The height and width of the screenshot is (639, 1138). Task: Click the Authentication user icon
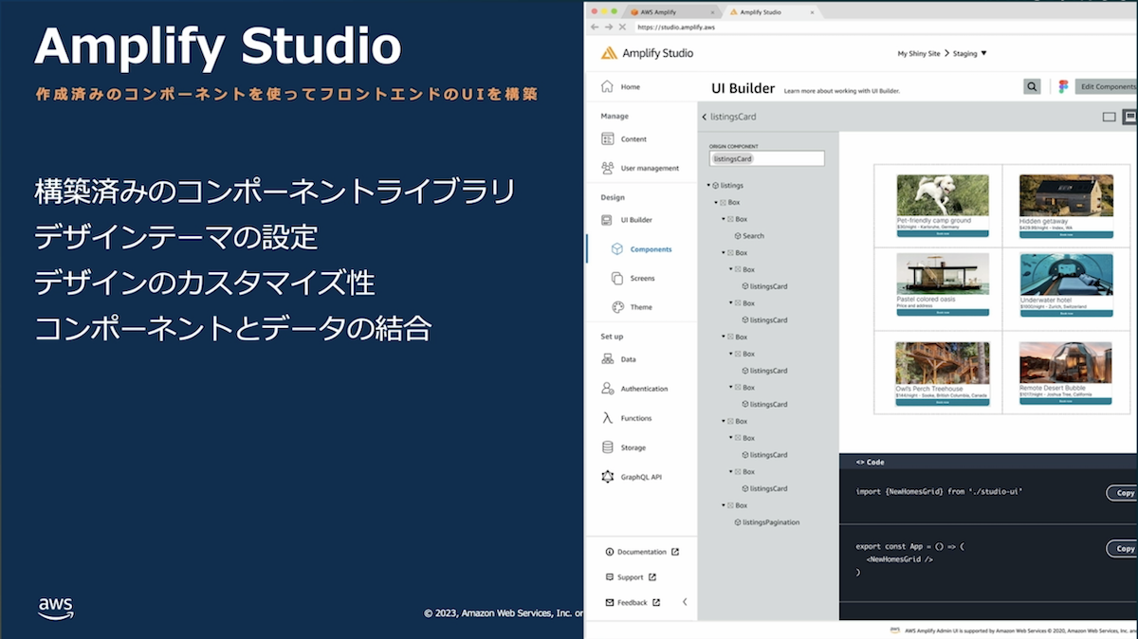[x=607, y=389]
